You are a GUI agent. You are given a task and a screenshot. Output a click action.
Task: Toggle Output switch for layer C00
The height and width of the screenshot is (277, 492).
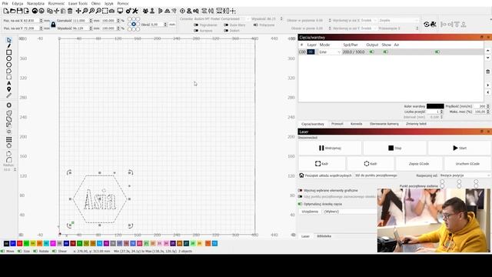click(x=372, y=52)
